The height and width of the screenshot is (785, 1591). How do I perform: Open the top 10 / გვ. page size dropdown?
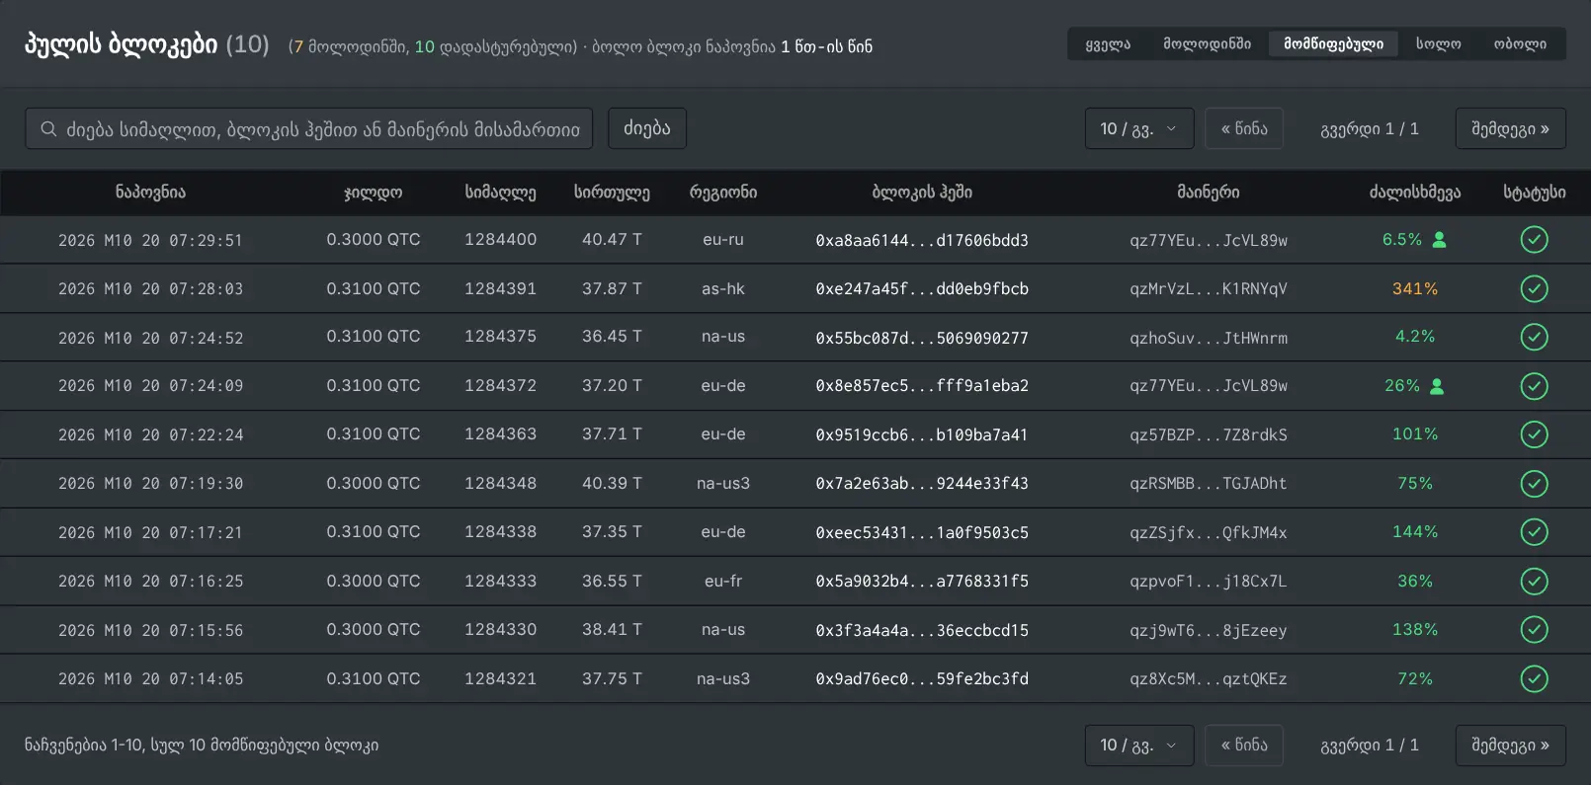[x=1139, y=128]
